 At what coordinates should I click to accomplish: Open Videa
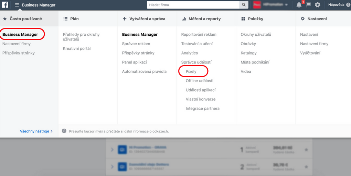pyautogui.click(x=246, y=72)
